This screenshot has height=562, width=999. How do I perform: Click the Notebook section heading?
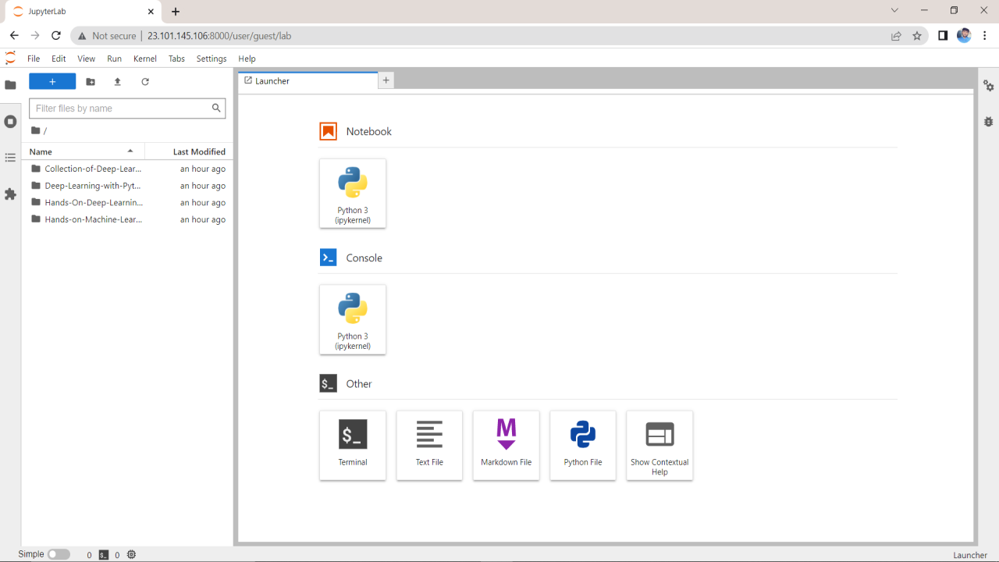pos(369,131)
